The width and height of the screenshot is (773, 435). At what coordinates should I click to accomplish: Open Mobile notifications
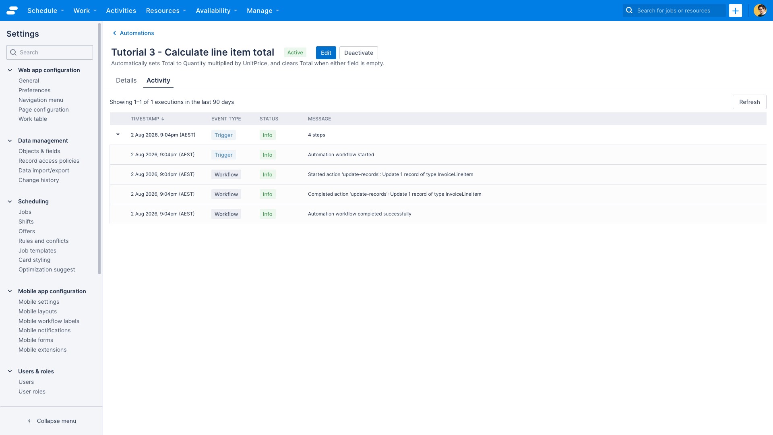(44, 330)
